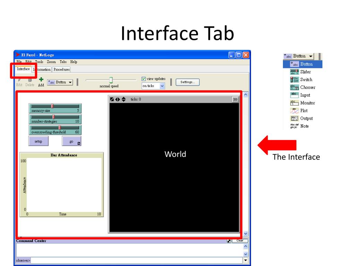Click the Command Center scroll down arrow

coord(246,254)
